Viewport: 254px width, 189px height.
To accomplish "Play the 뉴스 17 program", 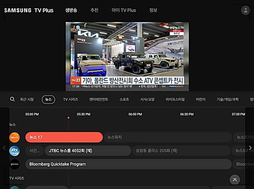I will [64, 137].
